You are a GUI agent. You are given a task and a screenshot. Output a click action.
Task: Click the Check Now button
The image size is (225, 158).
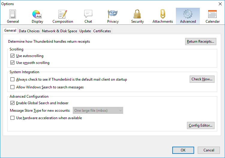[202, 79]
